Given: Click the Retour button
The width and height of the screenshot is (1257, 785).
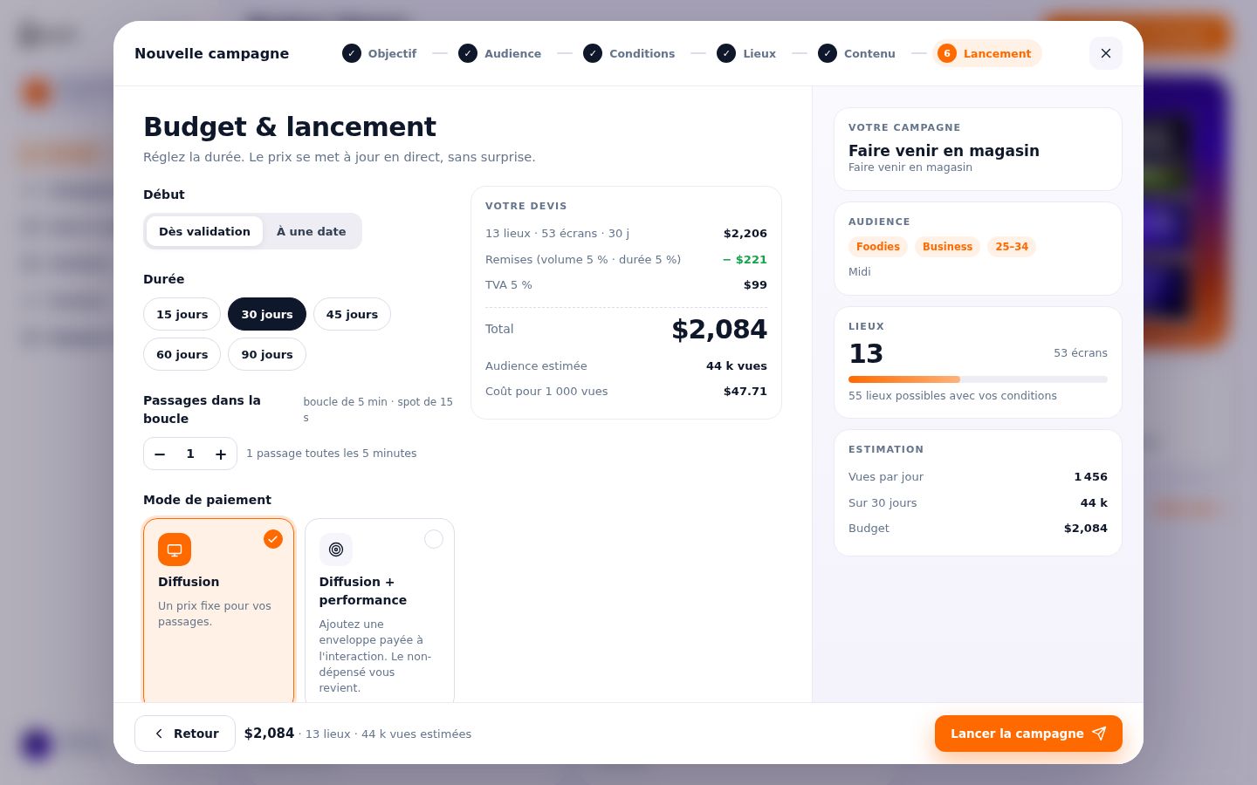Looking at the screenshot, I should point(185,734).
